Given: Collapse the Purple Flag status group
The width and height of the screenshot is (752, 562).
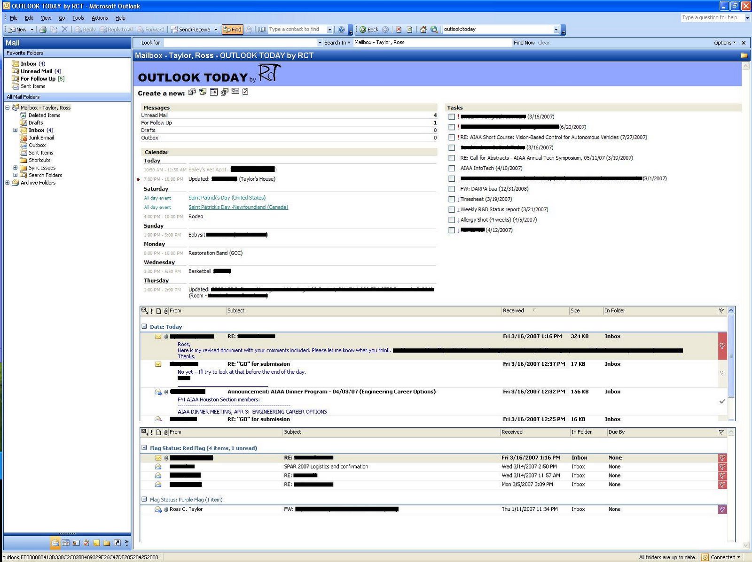Looking at the screenshot, I should (x=145, y=500).
